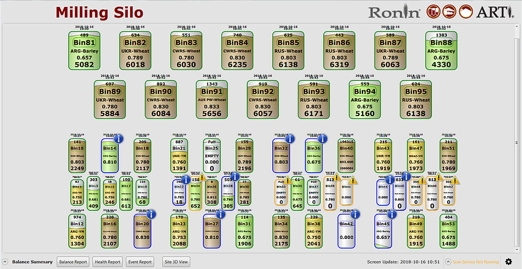Click the Scan Service Not Running status
The image size is (522, 269).
tap(475, 262)
